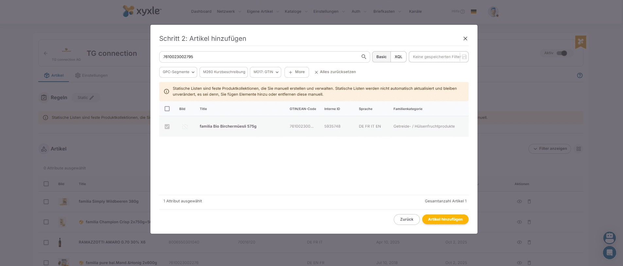
Task: Click the Zurück button
Action: click(407, 219)
